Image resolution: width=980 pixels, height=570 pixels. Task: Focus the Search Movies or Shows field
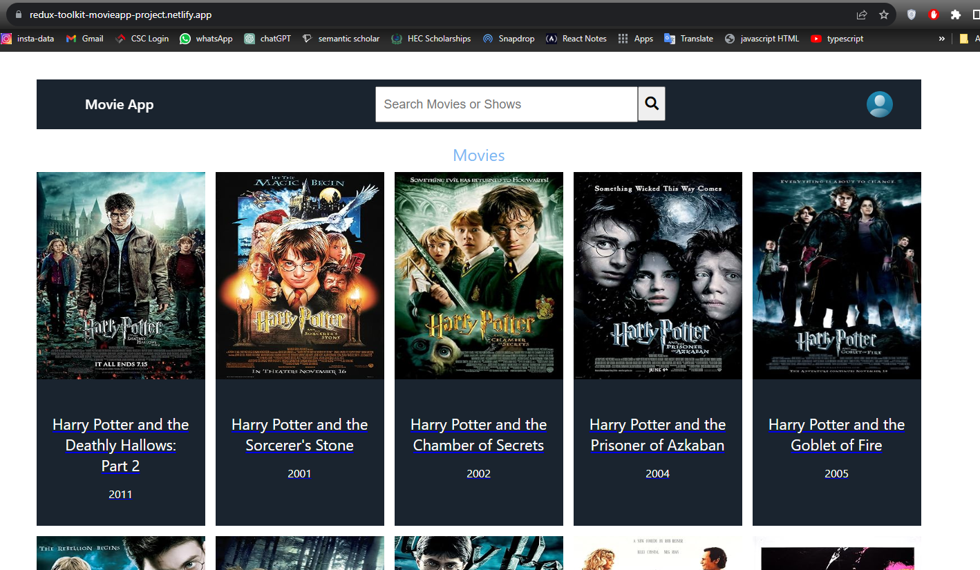point(507,104)
